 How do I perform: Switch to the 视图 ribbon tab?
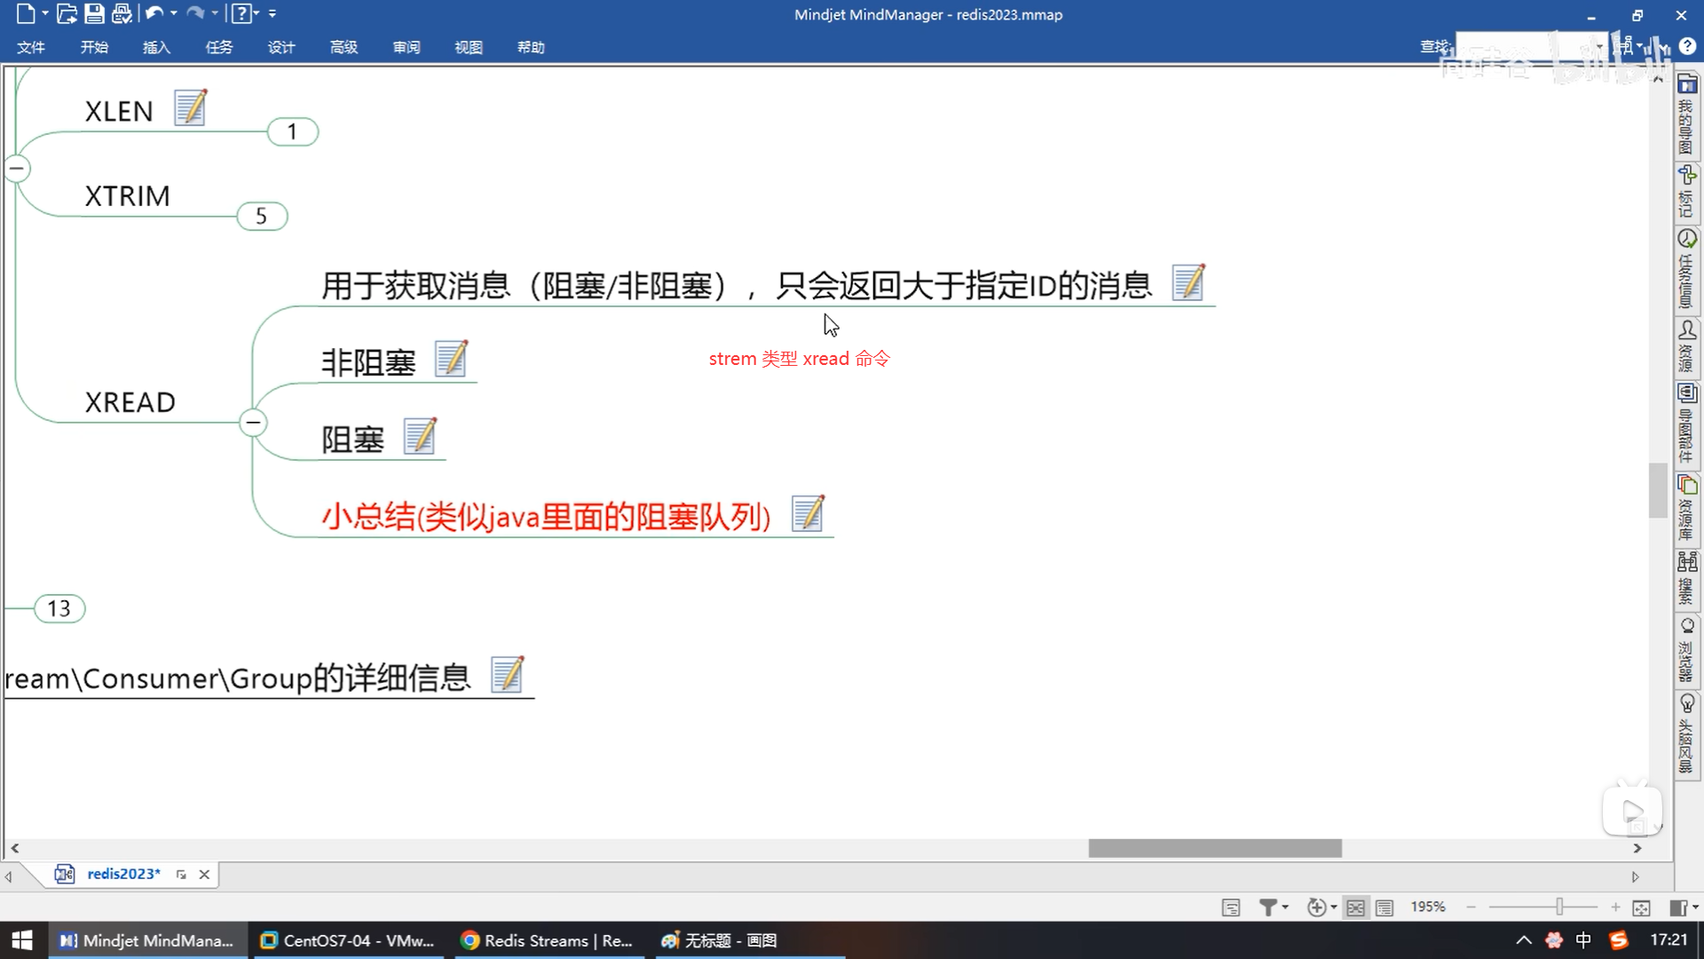(x=468, y=47)
